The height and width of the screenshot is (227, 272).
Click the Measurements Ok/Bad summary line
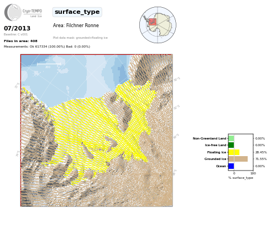(47, 47)
